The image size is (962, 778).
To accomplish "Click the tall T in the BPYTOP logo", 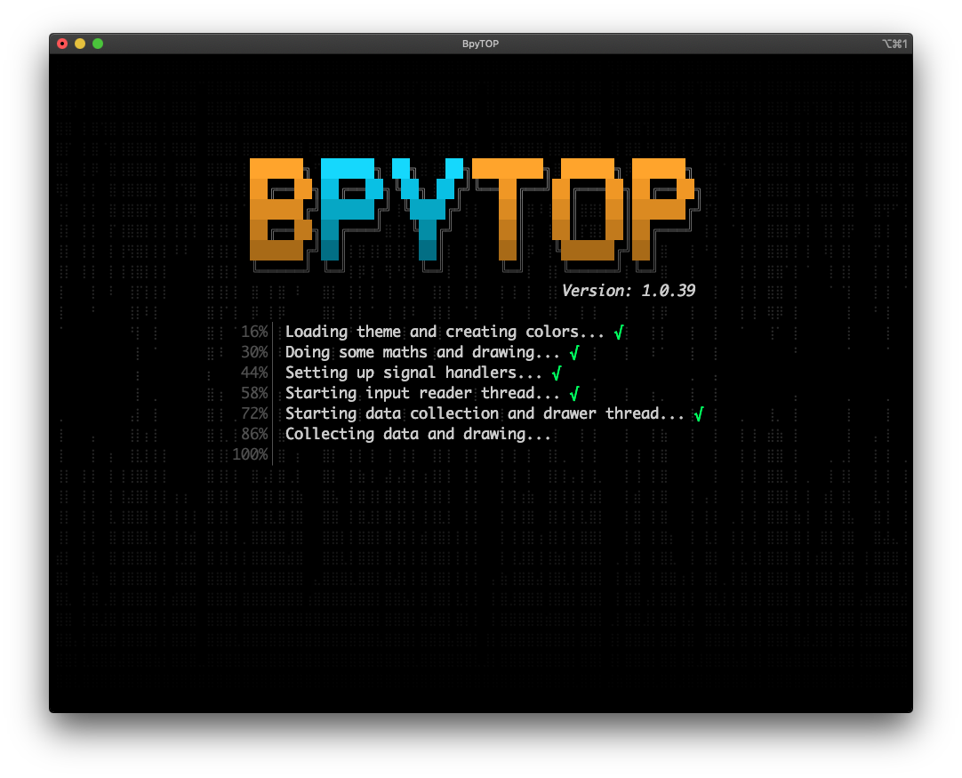I will (507, 209).
